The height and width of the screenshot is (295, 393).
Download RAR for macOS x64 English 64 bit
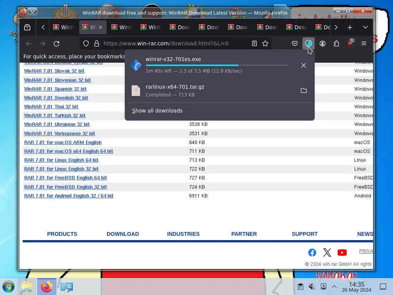[69, 151]
